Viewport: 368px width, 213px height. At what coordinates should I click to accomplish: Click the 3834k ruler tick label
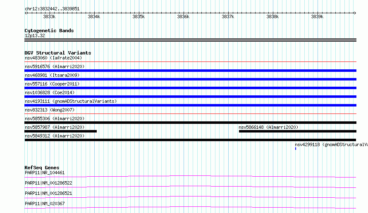coord(94,17)
